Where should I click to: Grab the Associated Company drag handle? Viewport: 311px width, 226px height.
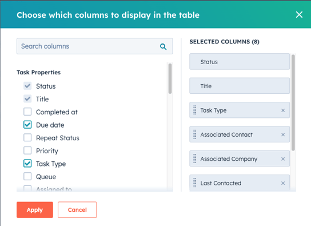[194, 158]
